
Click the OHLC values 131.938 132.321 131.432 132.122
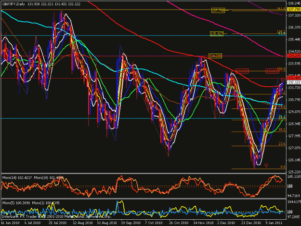[54, 4]
